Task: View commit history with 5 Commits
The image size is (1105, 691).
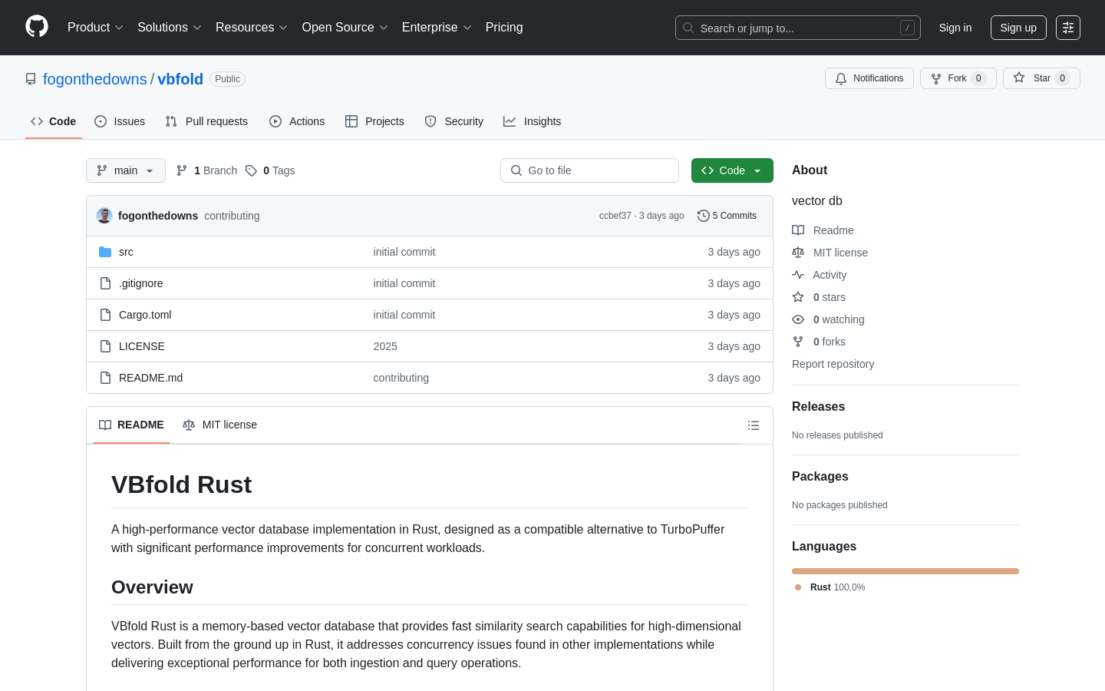Action: (x=727, y=216)
